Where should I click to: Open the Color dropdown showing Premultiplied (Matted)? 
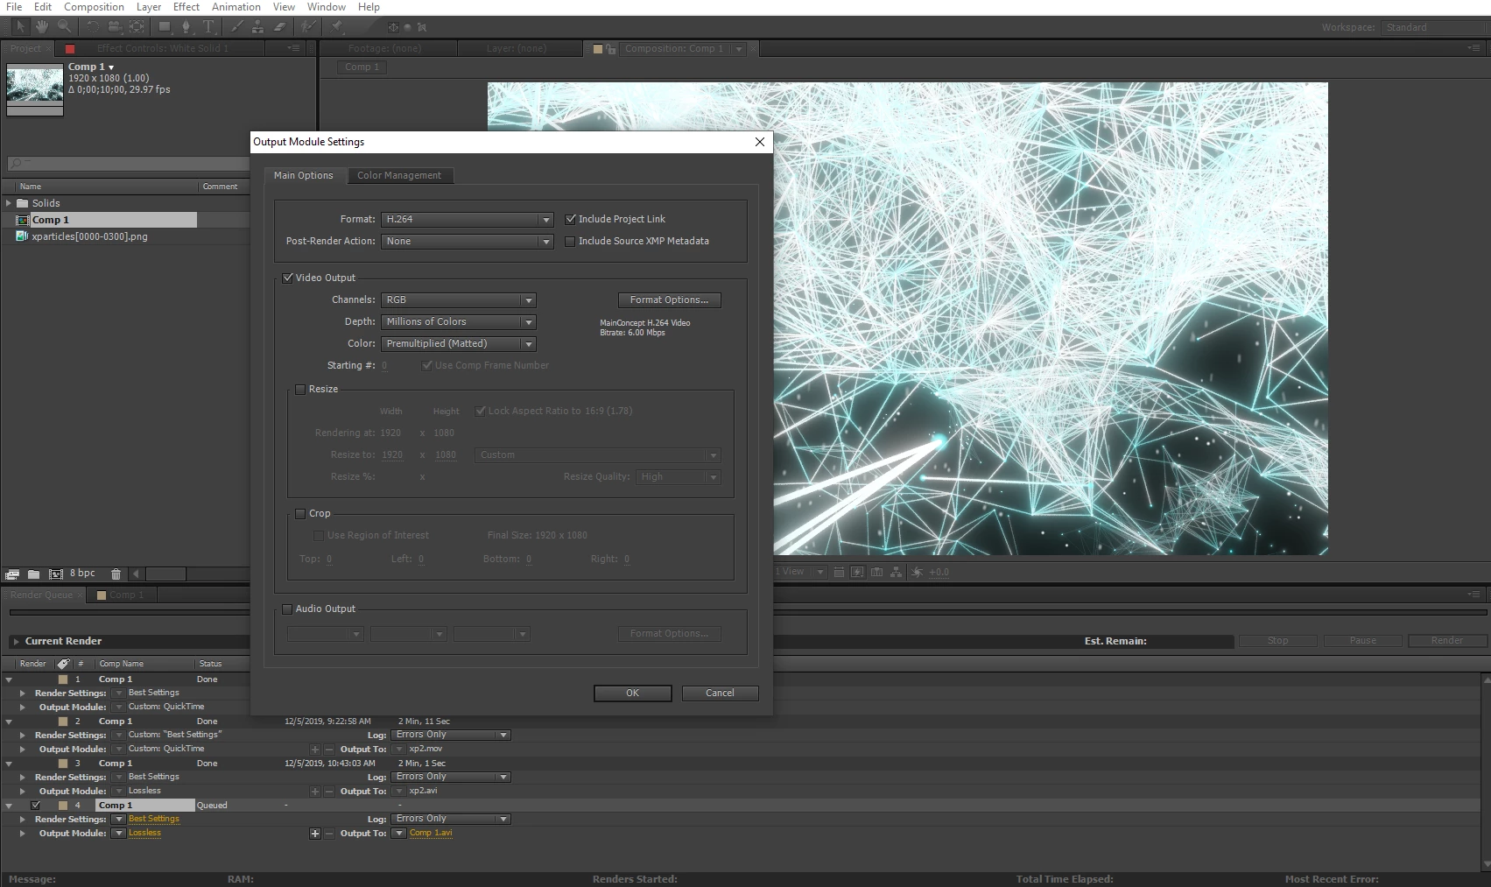[x=459, y=343]
